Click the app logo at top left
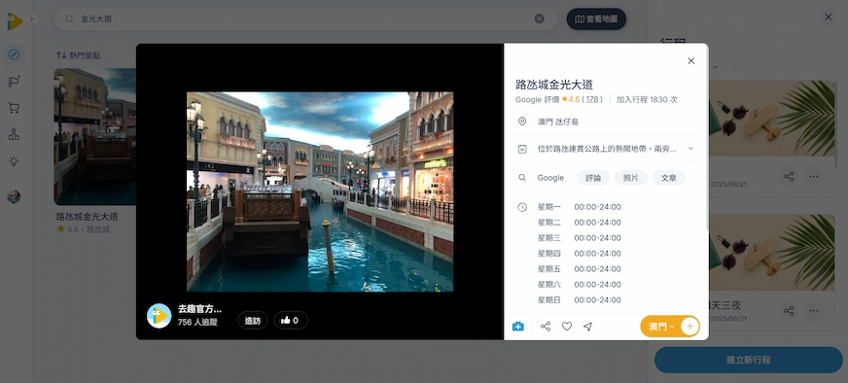This screenshot has width=848, height=383. pos(15,21)
